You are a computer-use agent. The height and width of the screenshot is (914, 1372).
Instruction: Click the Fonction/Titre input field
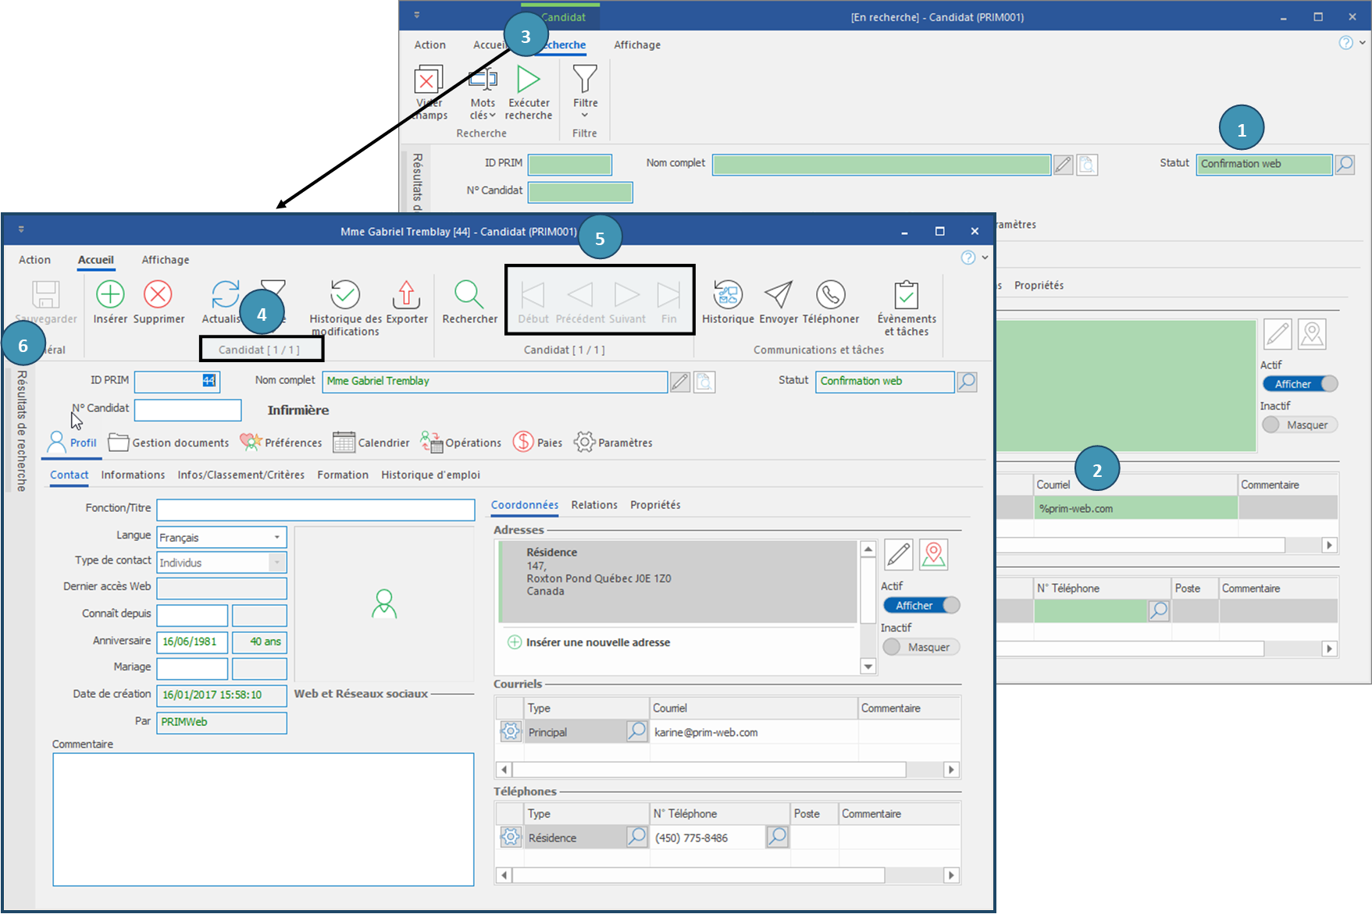point(315,510)
